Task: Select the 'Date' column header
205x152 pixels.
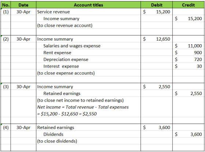Action: click(x=23, y=5)
